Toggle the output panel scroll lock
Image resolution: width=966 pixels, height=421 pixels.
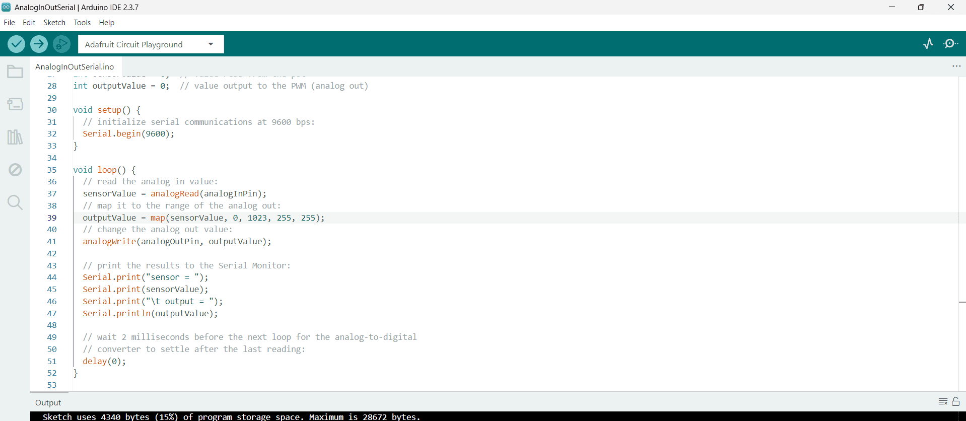[x=955, y=401]
